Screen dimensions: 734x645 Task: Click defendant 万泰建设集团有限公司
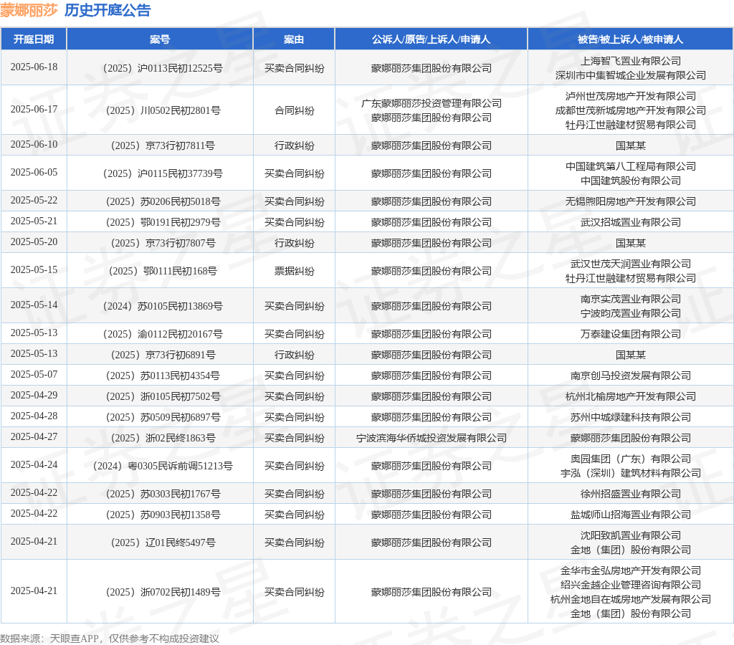pyautogui.click(x=631, y=334)
